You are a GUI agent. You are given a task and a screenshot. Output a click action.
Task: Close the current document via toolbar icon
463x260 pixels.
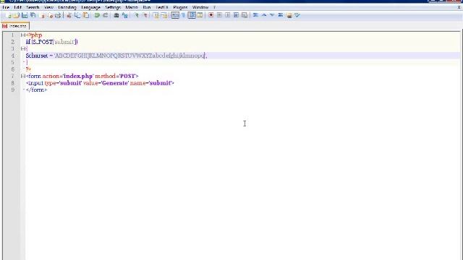point(42,15)
